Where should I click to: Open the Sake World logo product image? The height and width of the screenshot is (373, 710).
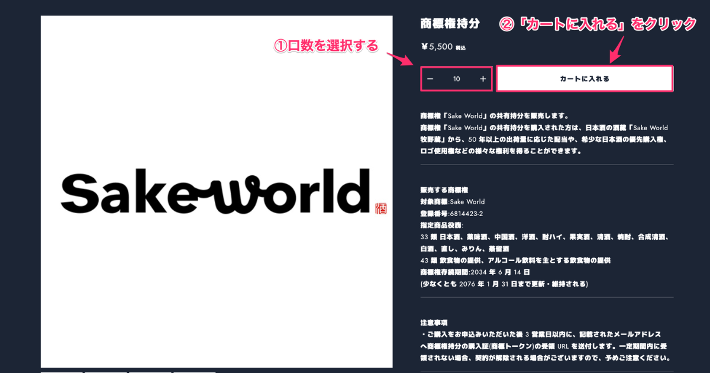(217, 191)
